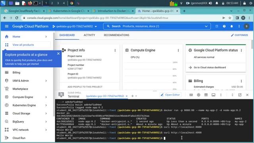Close the Cloud Shell panel
Screen dimensions: 254x143
pos(247,95)
